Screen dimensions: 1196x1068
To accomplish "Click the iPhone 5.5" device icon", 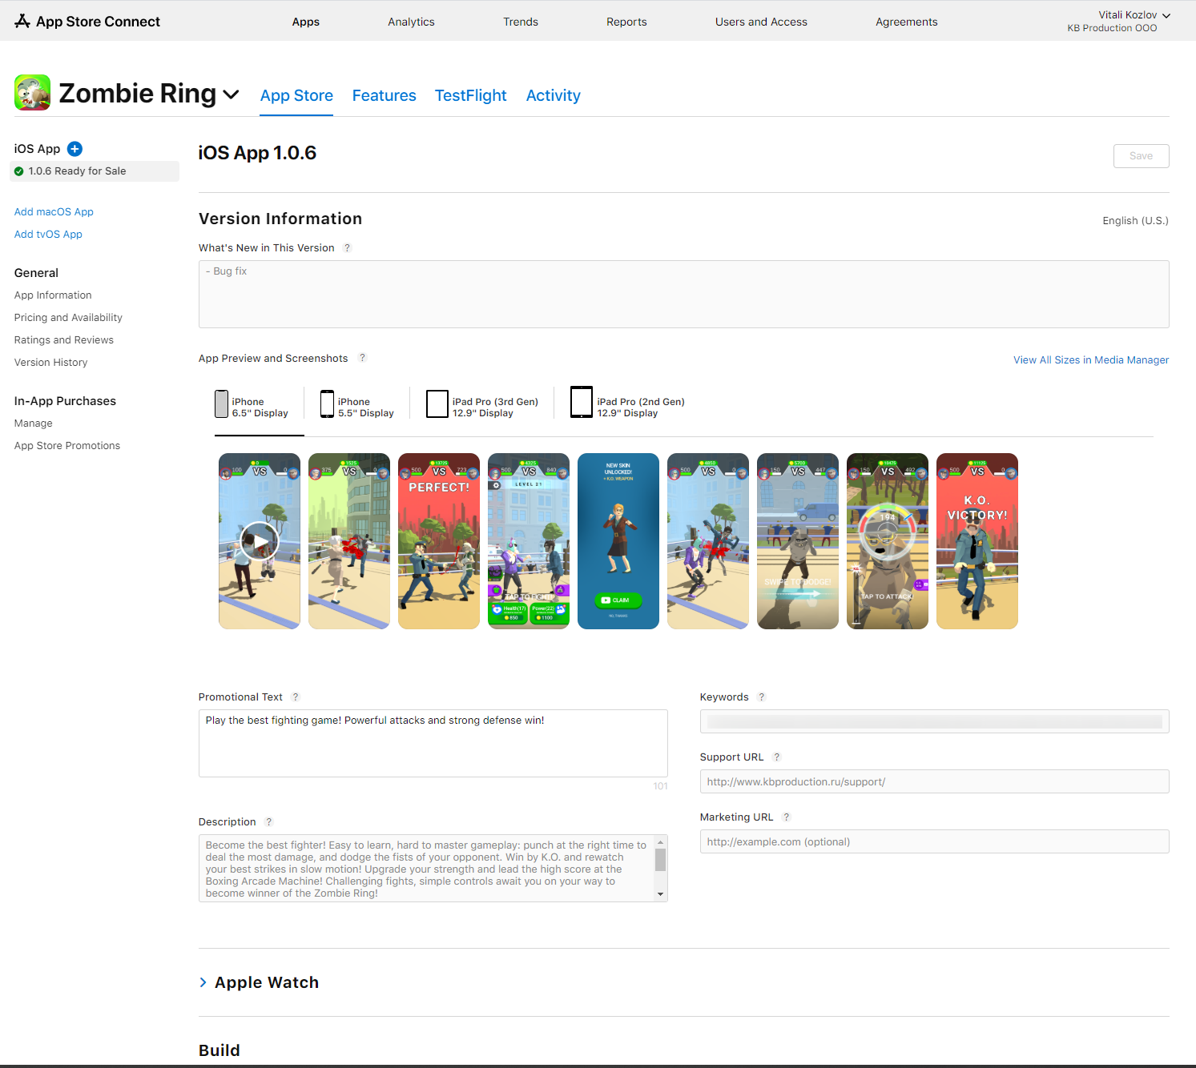I will click(327, 404).
